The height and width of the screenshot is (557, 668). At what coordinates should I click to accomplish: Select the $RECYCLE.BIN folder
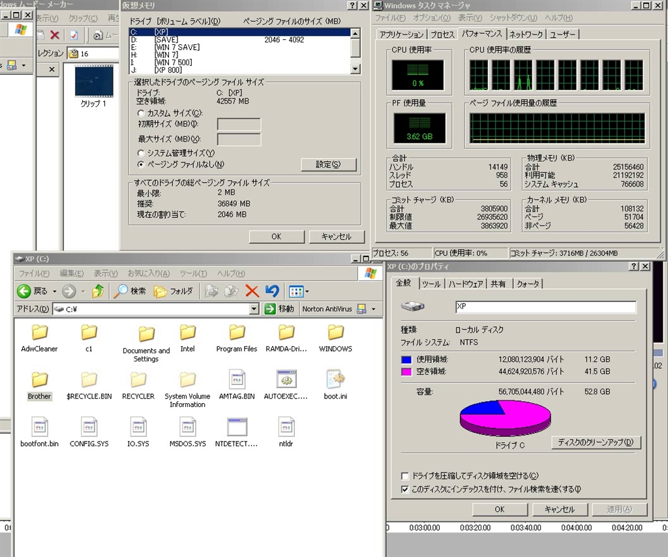click(x=89, y=386)
